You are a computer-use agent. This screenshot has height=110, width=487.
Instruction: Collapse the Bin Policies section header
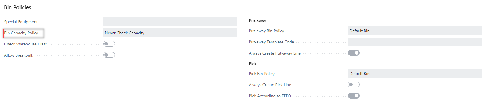coord(18,7)
